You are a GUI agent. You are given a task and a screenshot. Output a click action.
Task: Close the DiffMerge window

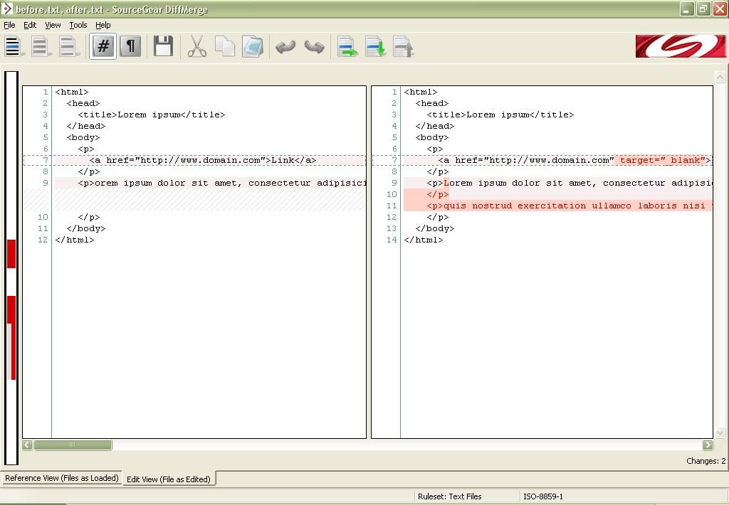pyautogui.click(x=719, y=9)
